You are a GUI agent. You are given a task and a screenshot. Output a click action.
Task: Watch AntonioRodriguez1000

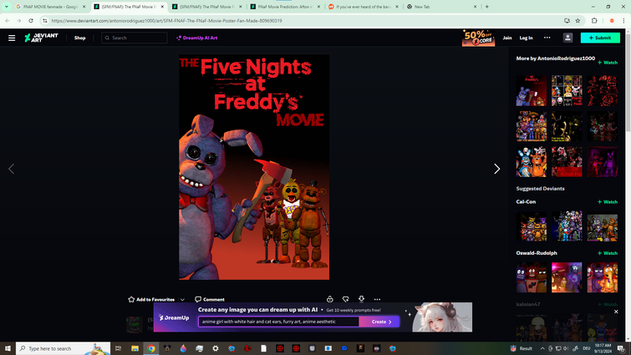pos(608,63)
